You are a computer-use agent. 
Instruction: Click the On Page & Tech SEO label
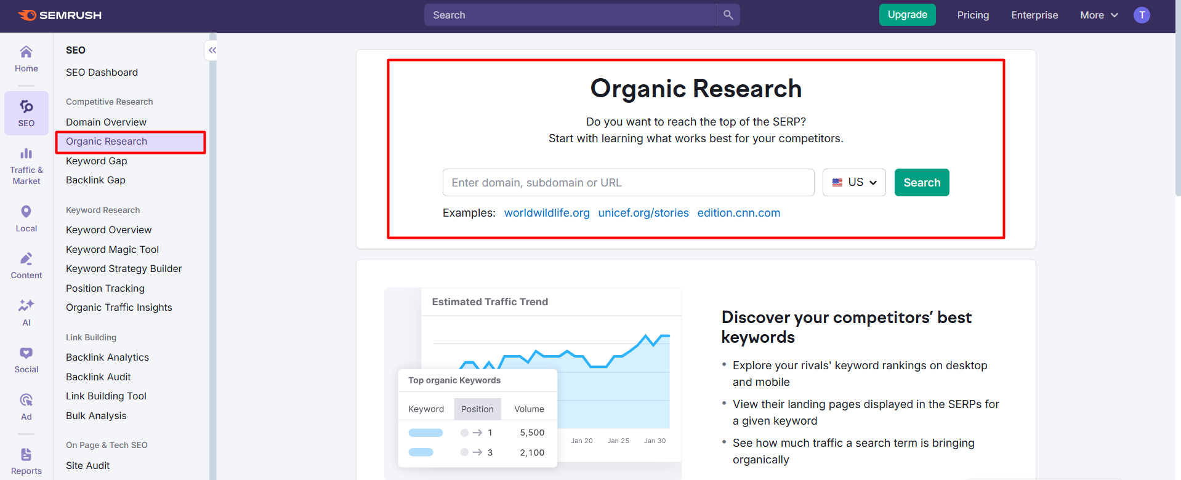point(107,446)
